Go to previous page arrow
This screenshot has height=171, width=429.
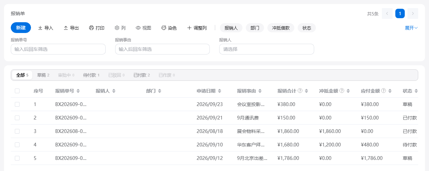[x=387, y=13]
